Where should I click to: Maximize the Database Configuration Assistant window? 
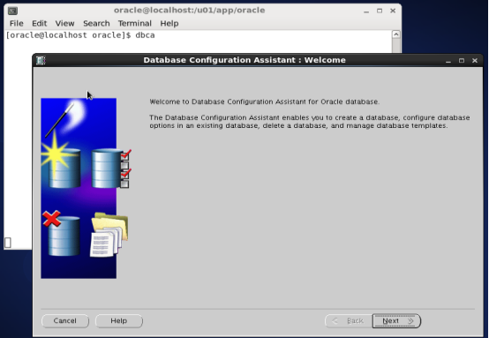click(462, 61)
